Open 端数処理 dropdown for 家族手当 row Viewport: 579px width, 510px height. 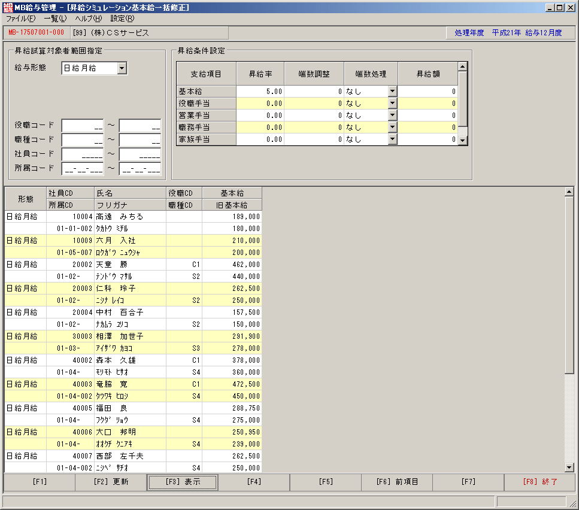pyautogui.click(x=393, y=139)
